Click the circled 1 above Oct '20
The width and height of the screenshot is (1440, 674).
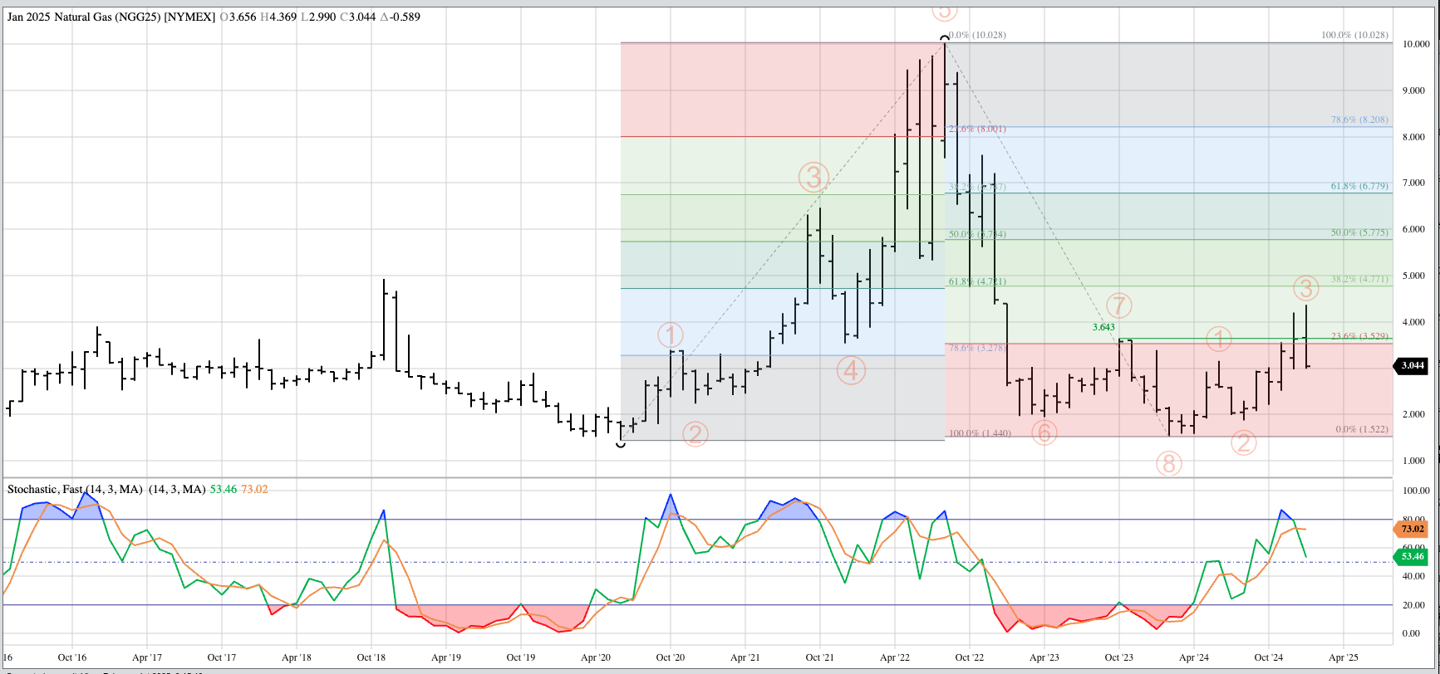tap(671, 335)
